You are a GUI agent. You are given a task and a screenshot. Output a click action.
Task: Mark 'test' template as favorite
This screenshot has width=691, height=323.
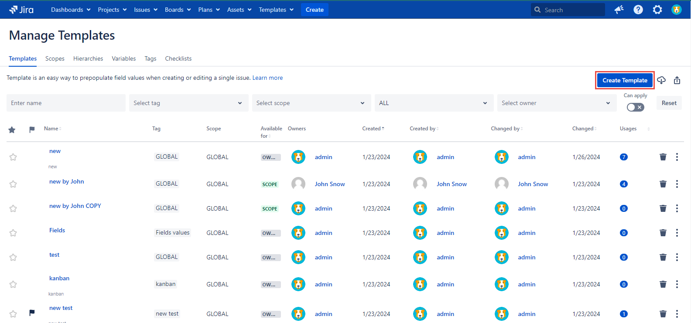click(13, 257)
